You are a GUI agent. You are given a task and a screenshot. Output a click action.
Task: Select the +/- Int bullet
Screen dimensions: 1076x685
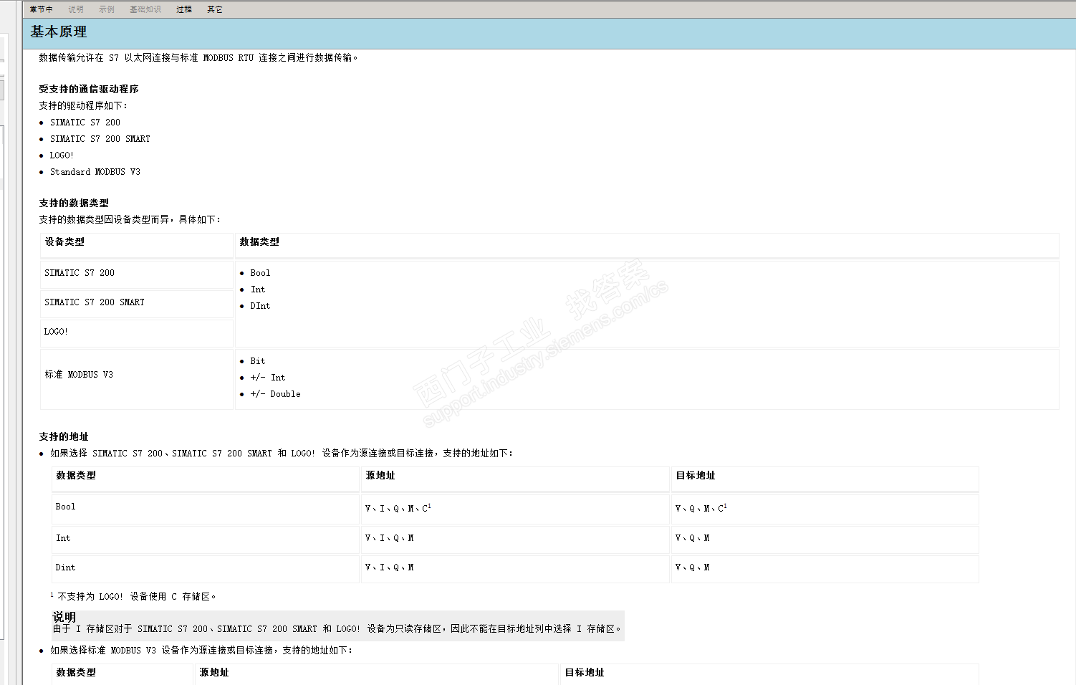tap(268, 378)
